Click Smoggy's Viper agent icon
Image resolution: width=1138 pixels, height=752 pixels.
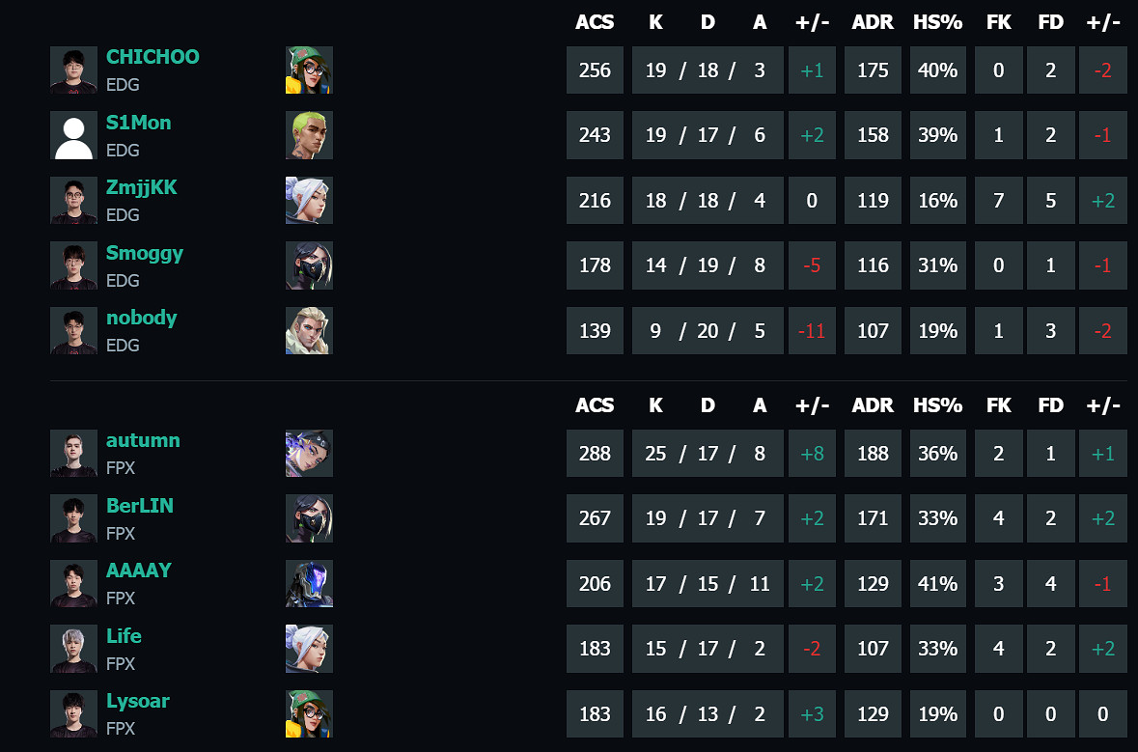(x=309, y=265)
